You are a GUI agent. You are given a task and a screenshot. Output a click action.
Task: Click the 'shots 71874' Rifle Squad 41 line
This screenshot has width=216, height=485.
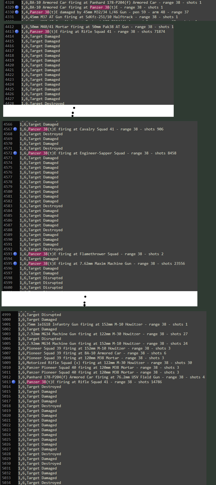[93, 31]
